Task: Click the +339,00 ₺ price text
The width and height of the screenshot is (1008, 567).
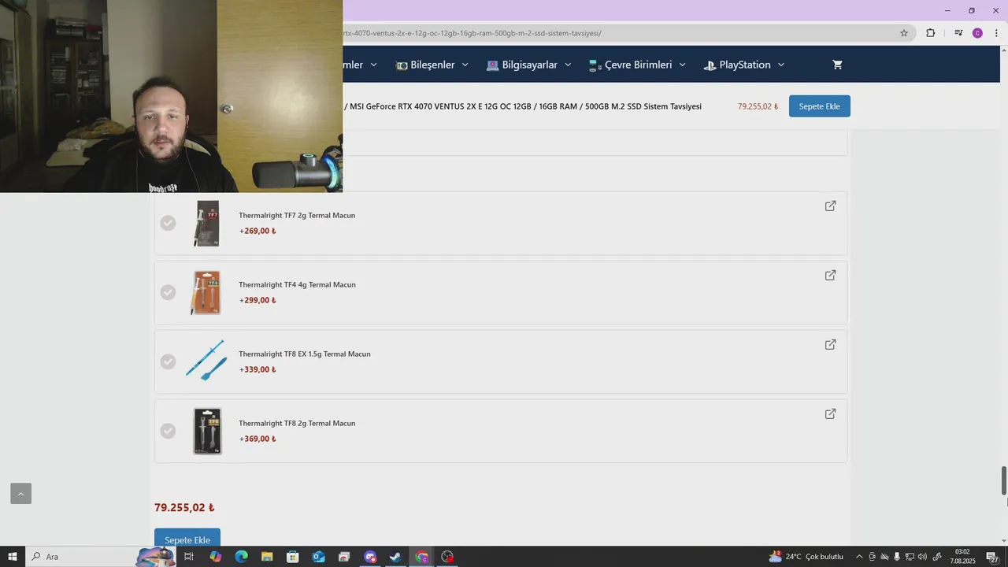Action: tap(258, 369)
